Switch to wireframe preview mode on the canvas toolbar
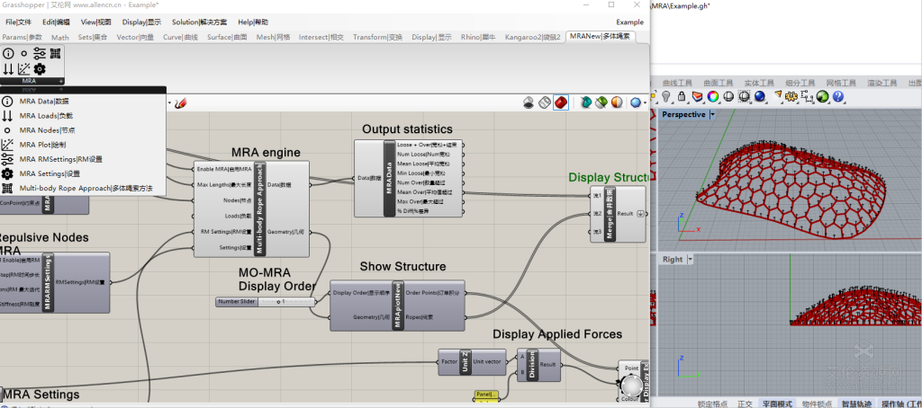The height and width of the screenshot is (408, 922). pos(545,102)
